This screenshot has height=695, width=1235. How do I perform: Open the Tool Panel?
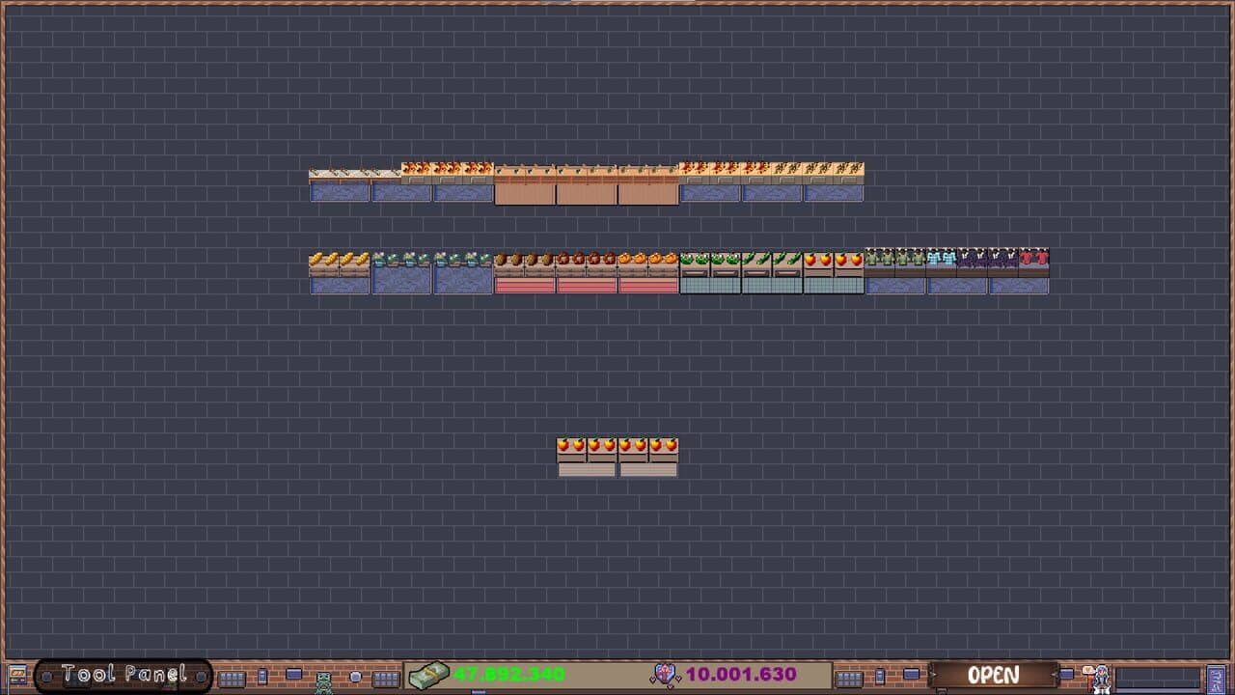[x=123, y=676]
